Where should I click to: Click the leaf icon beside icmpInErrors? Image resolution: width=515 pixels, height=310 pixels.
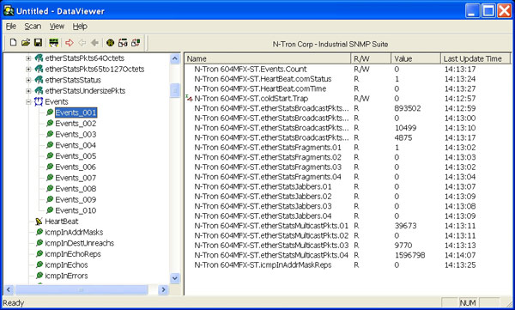pos(39,275)
